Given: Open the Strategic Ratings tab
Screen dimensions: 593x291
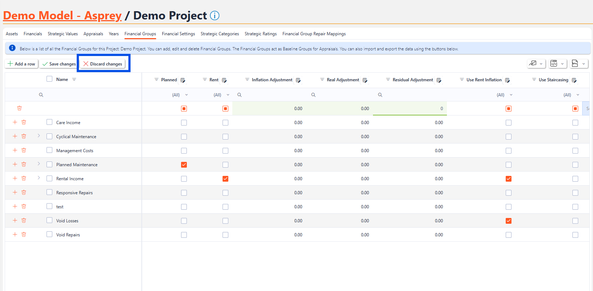Looking at the screenshot, I should click(x=260, y=34).
